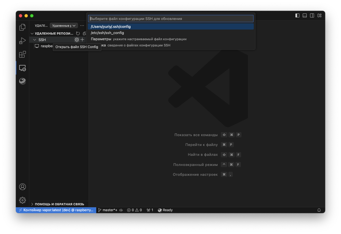The image size is (341, 234).
Task: Open the Accounts menu in activity bar
Action: (22, 187)
